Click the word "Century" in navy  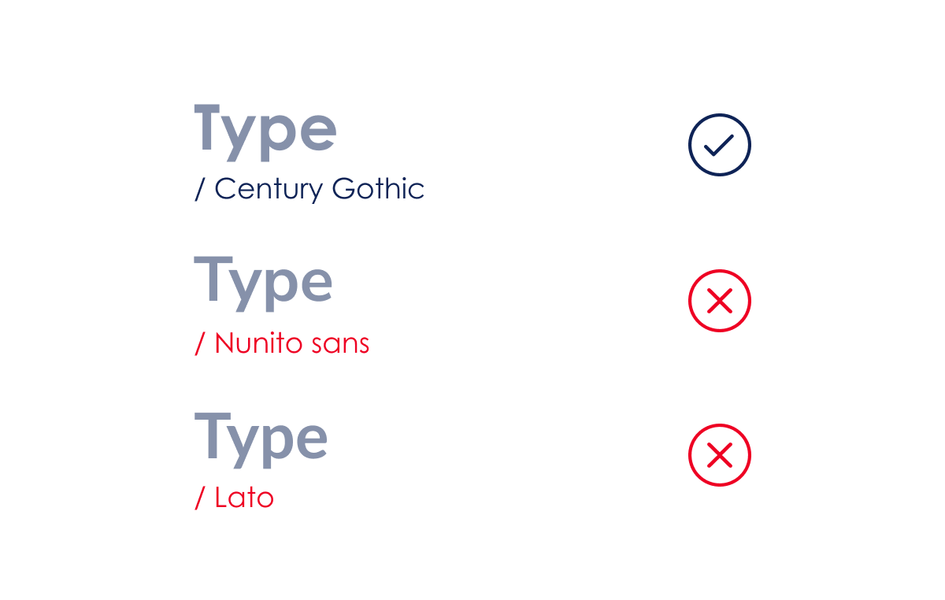pos(269,189)
